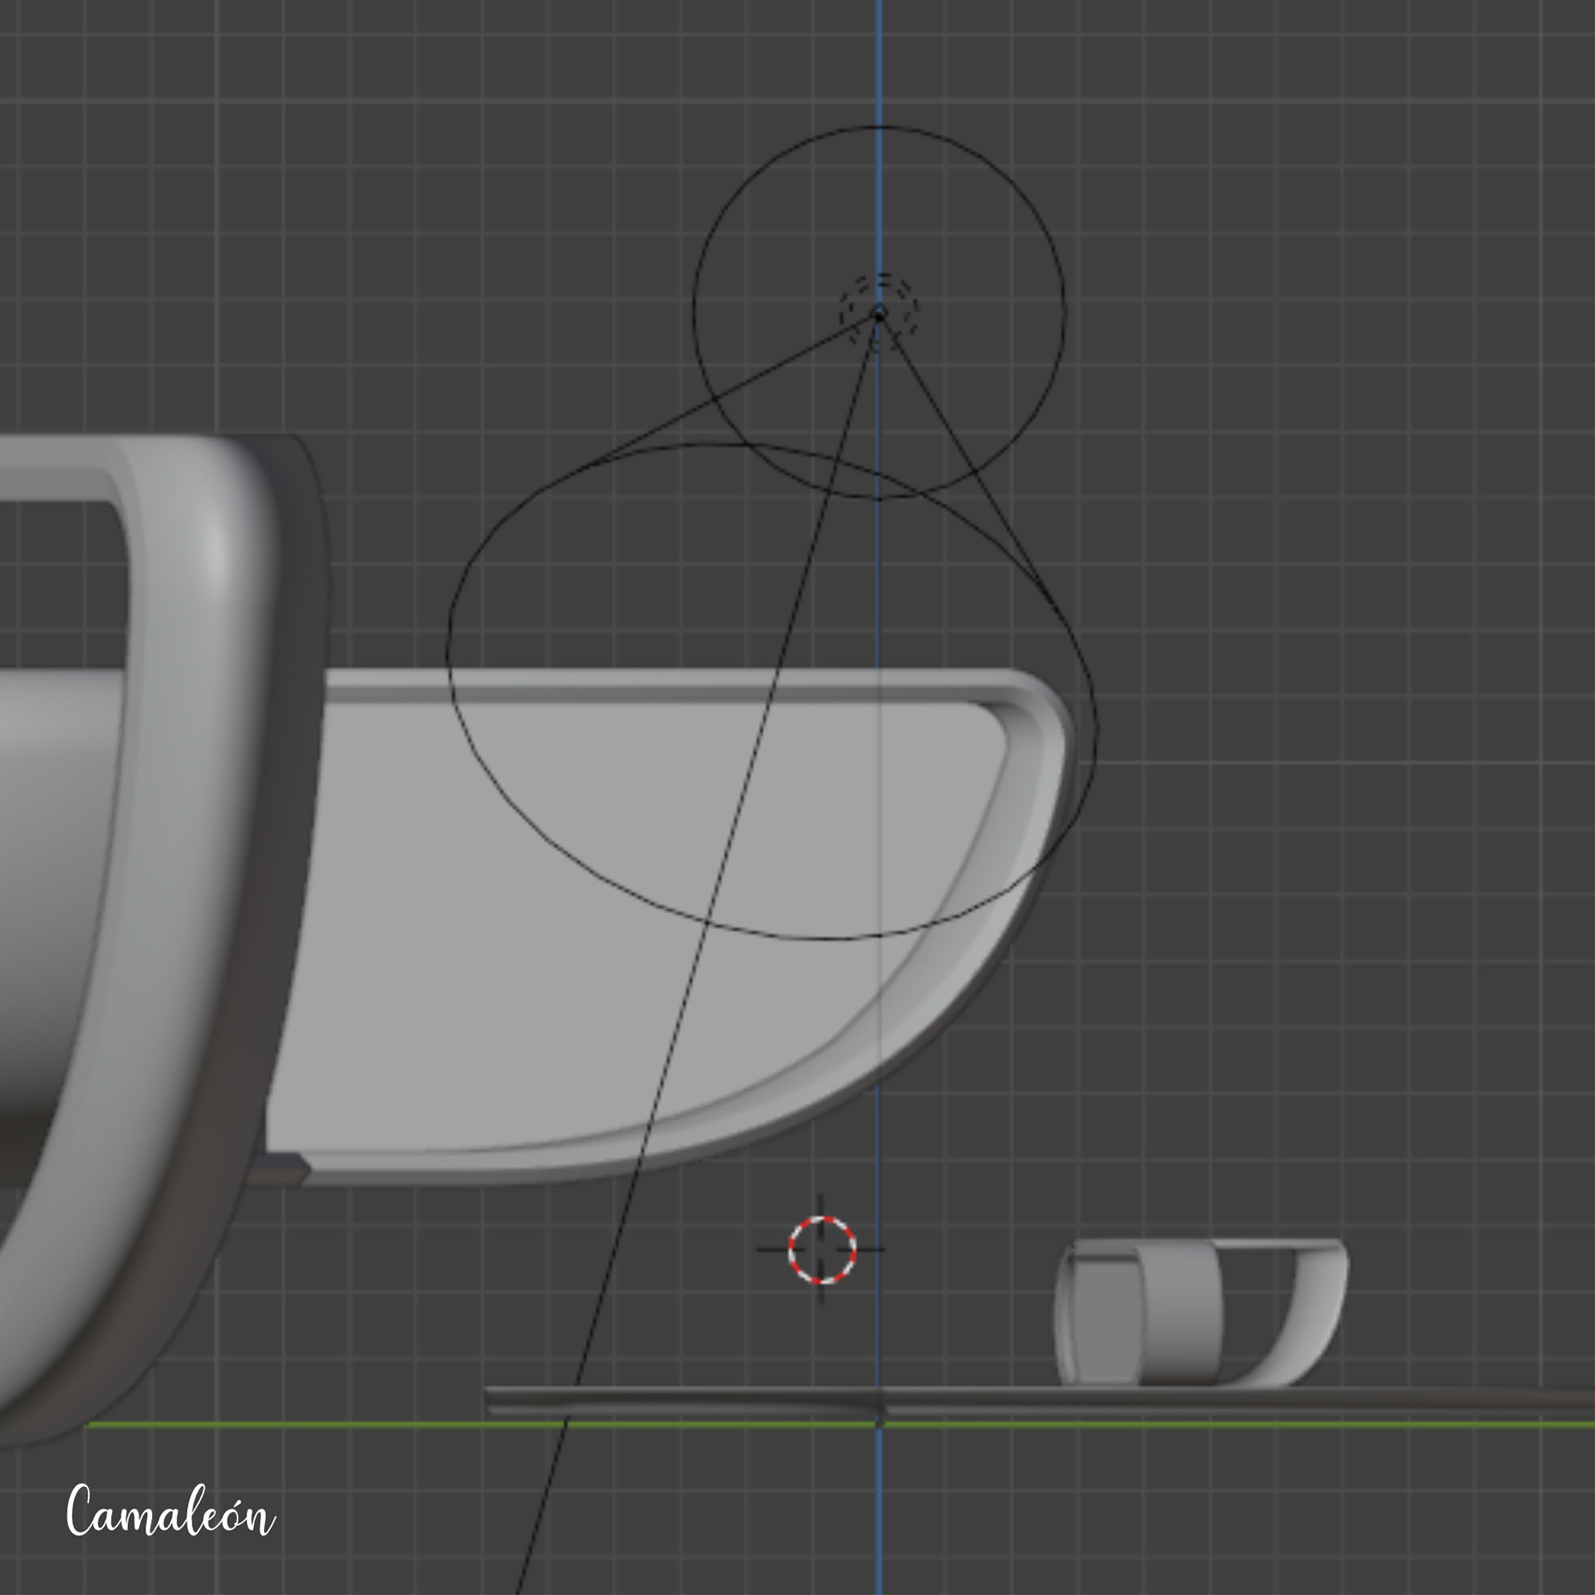This screenshot has width=1595, height=1595.
Task: Click the axis origin where lines cross
Action: click(x=880, y=1423)
